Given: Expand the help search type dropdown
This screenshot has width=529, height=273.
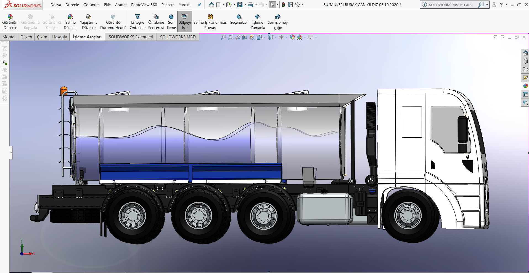Looking at the screenshot, I should [x=487, y=5].
